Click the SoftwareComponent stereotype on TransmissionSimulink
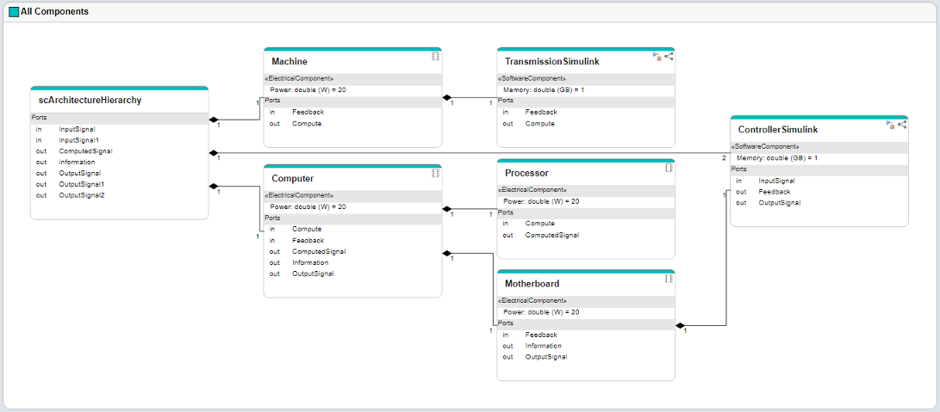 point(532,78)
